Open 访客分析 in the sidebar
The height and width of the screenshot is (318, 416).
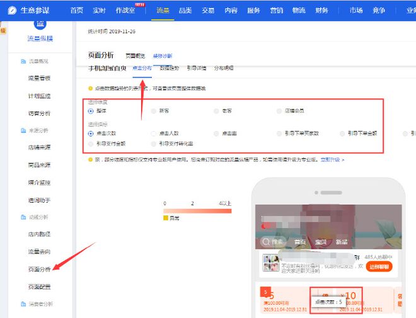[x=39, y=113]
